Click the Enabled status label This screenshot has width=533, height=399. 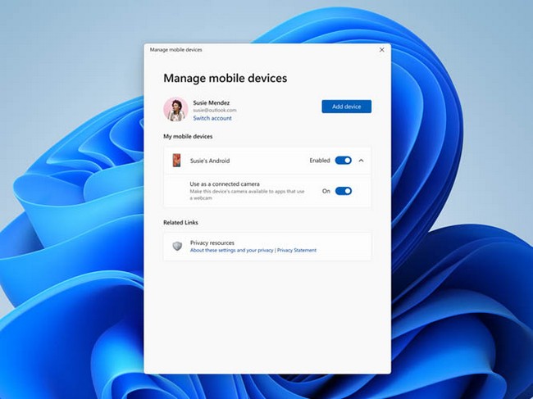coord(320,161)
